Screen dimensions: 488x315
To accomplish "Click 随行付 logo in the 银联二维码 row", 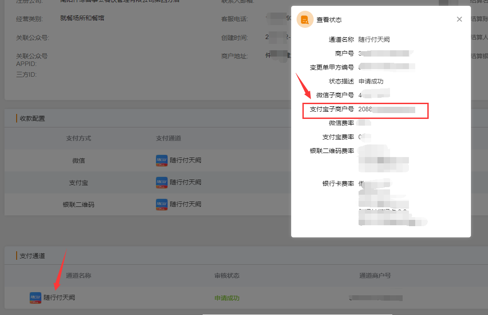I will pyautogui.click(x=162, y=205).
